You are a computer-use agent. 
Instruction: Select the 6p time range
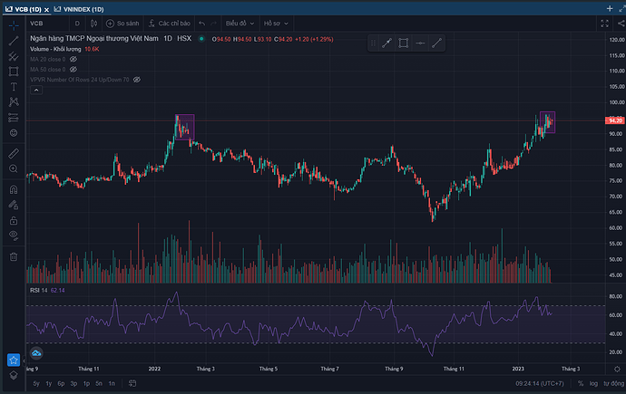pos(61,383)
